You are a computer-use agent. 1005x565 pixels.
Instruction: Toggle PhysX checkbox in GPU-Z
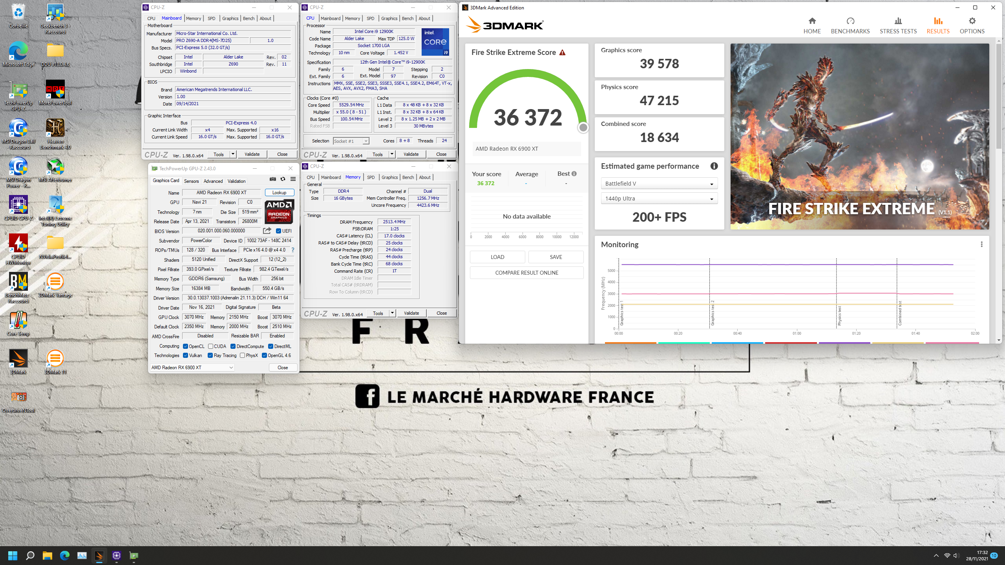pyautogui.click(x=242, y=355)
